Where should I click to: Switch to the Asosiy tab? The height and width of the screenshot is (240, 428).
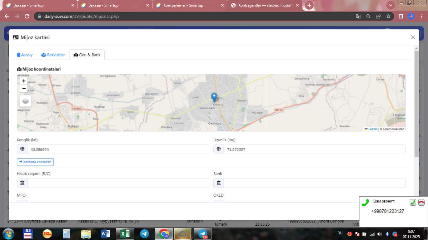(25, 55)
